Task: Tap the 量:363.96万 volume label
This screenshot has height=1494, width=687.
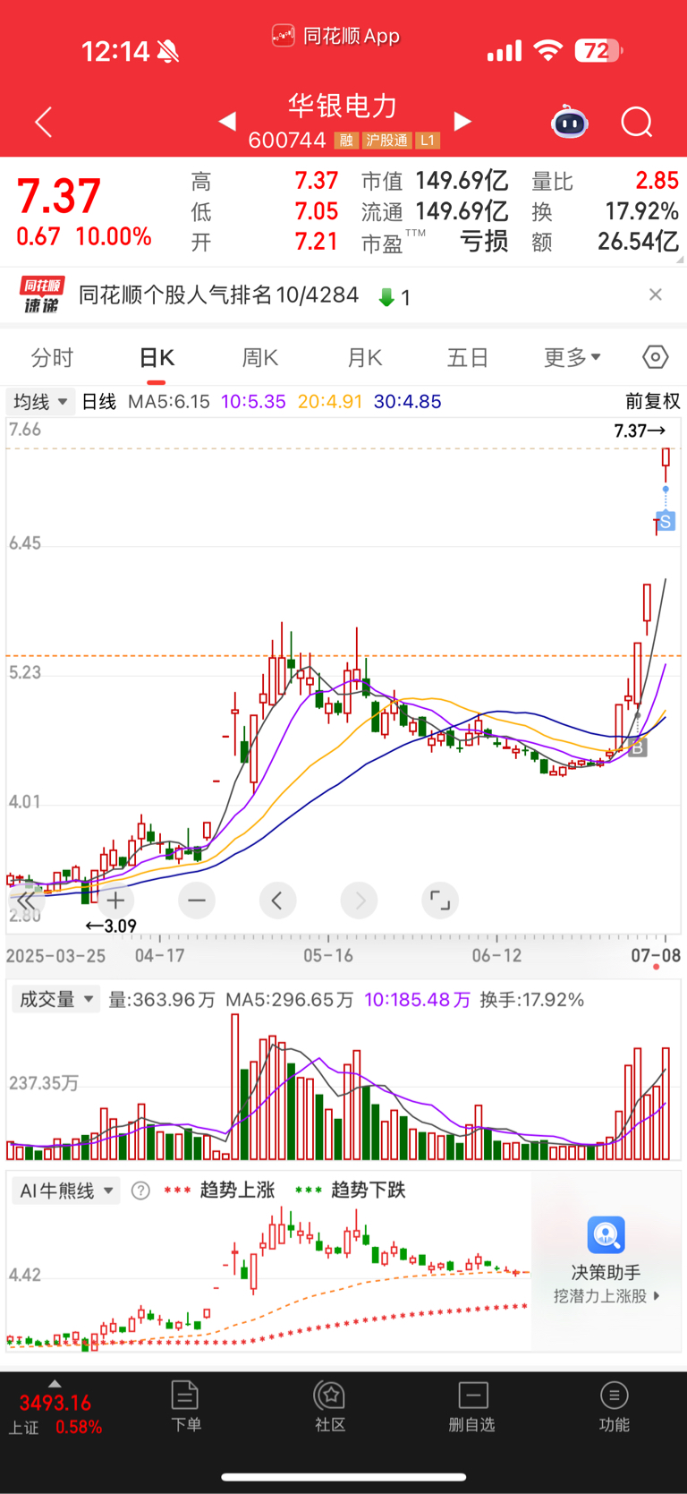Action: [x=162, y=1000]
